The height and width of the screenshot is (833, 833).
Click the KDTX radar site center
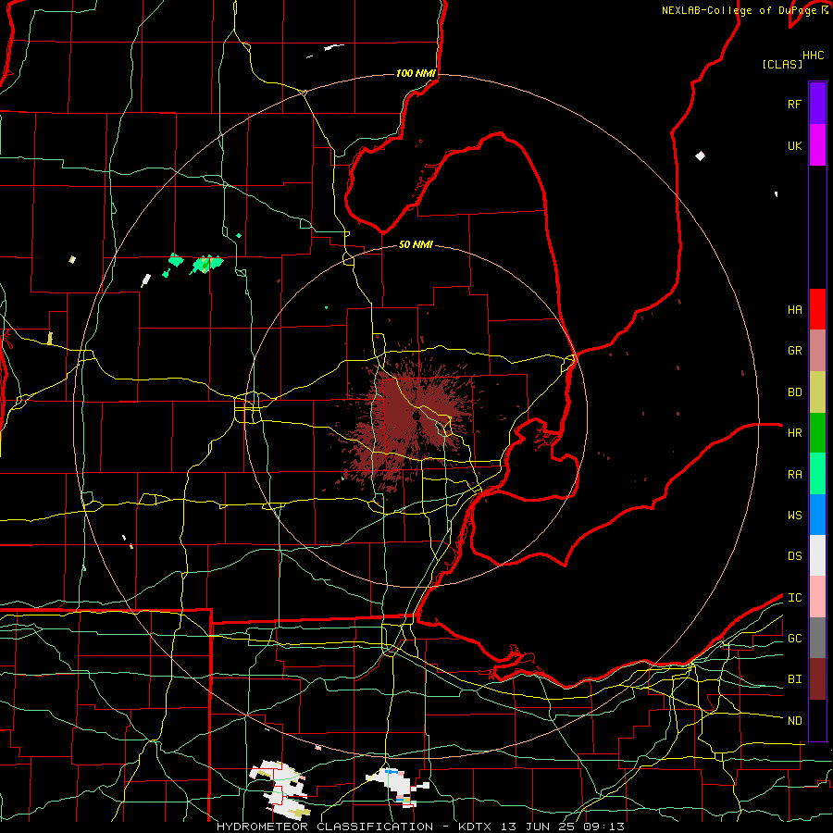click(x=416, y=416)
